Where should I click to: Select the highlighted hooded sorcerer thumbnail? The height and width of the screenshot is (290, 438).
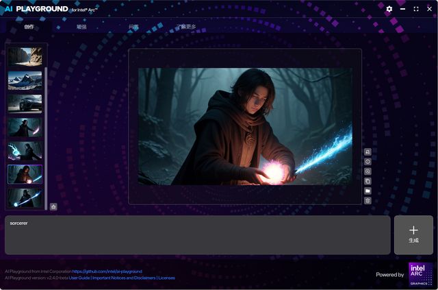coord(25,174)
